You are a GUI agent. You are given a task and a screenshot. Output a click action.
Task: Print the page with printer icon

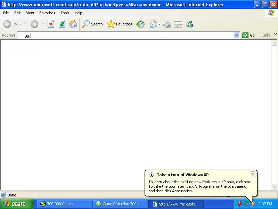click(167, 24)
